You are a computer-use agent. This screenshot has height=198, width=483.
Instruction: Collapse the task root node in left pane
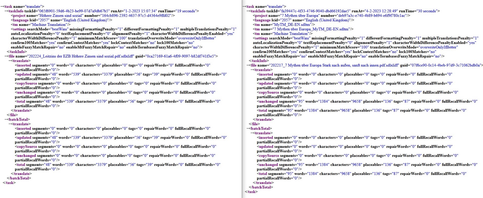(1, 6)
